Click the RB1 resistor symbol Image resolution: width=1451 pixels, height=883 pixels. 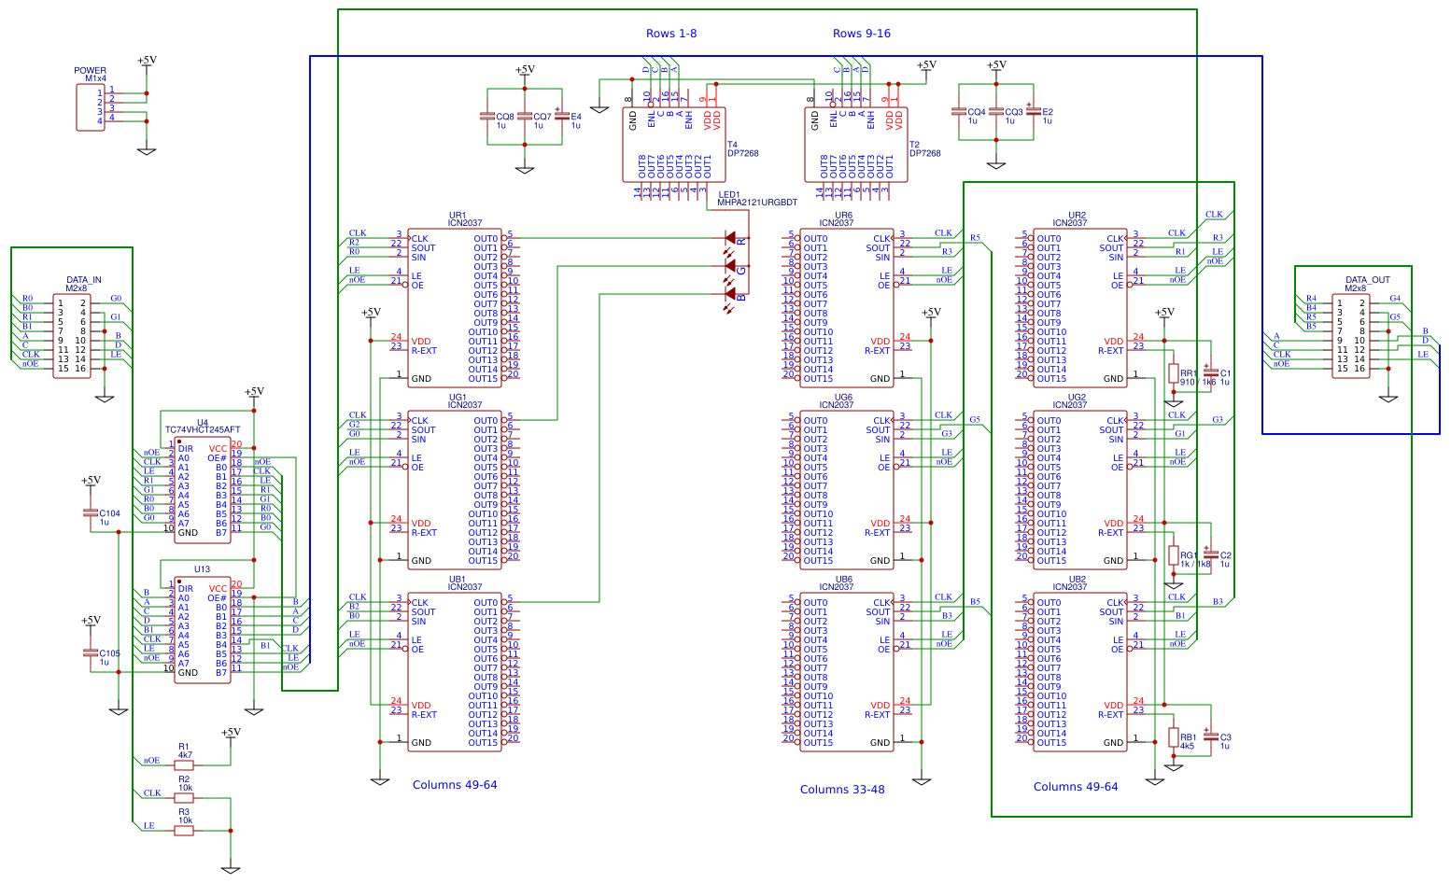pyautogui.click(x=1174, y=737)
